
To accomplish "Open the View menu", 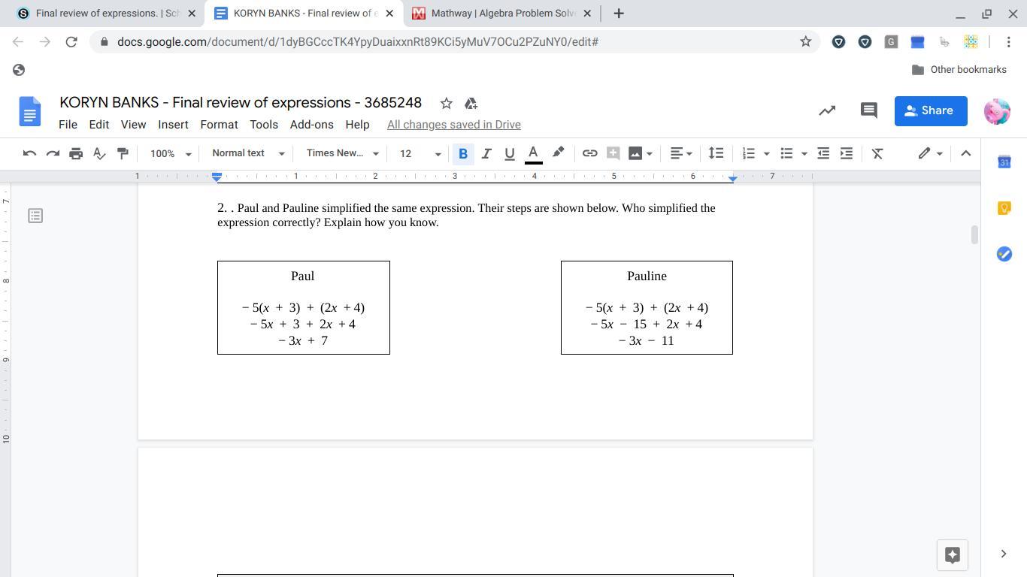I will (x=133, y=125).
